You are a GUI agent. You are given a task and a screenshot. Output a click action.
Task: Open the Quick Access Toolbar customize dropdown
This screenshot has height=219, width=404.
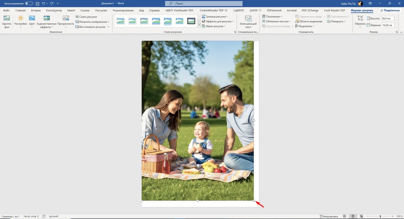[58, 3]
